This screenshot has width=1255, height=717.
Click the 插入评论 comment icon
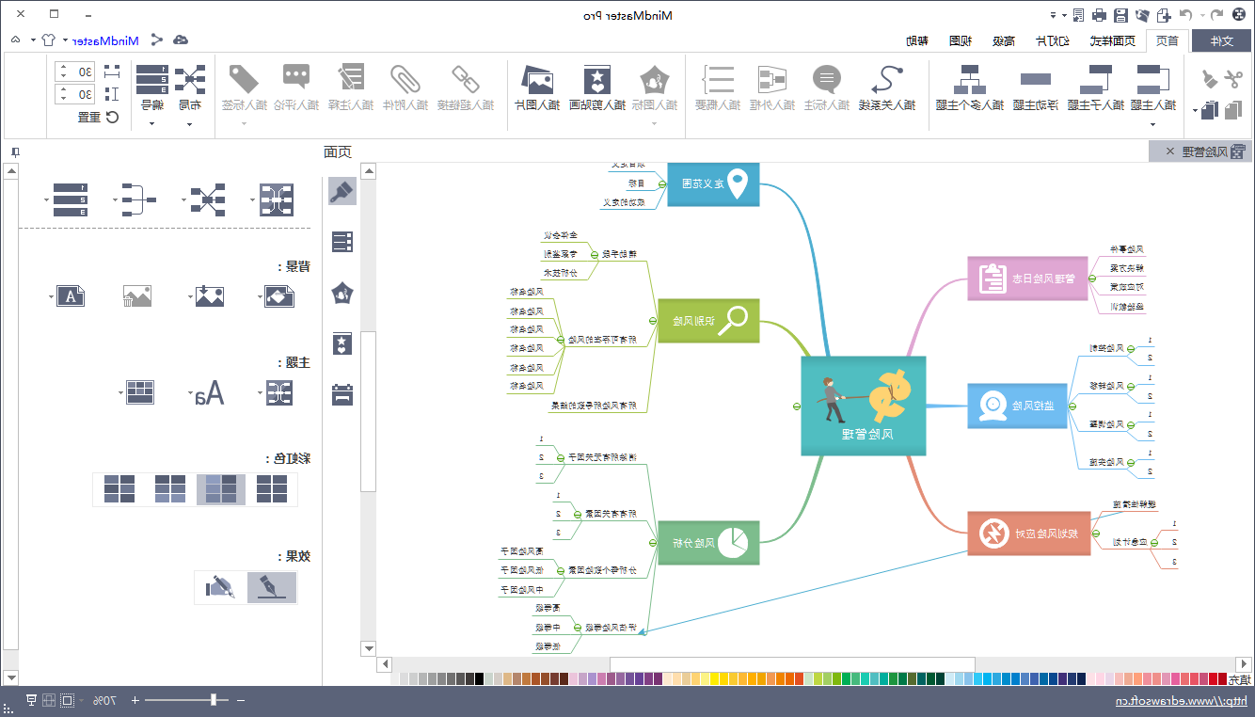tap(296, 77)
